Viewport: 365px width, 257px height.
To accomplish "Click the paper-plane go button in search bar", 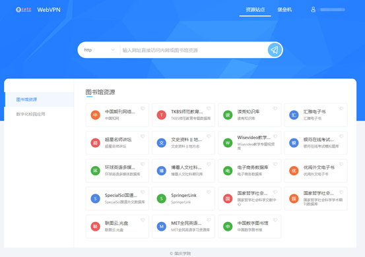I will [x=275, y=49].
